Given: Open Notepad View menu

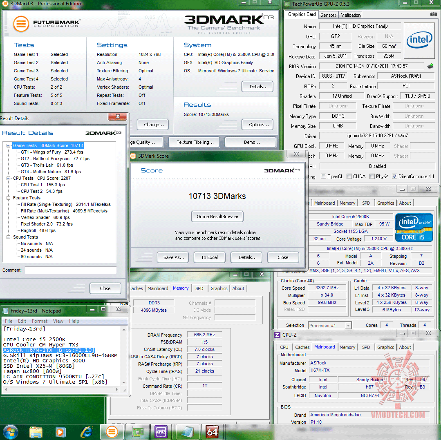Looking at the screenshot, I should 58,321.
